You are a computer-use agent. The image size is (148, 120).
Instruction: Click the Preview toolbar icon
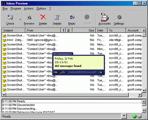[x=29, y=17]
